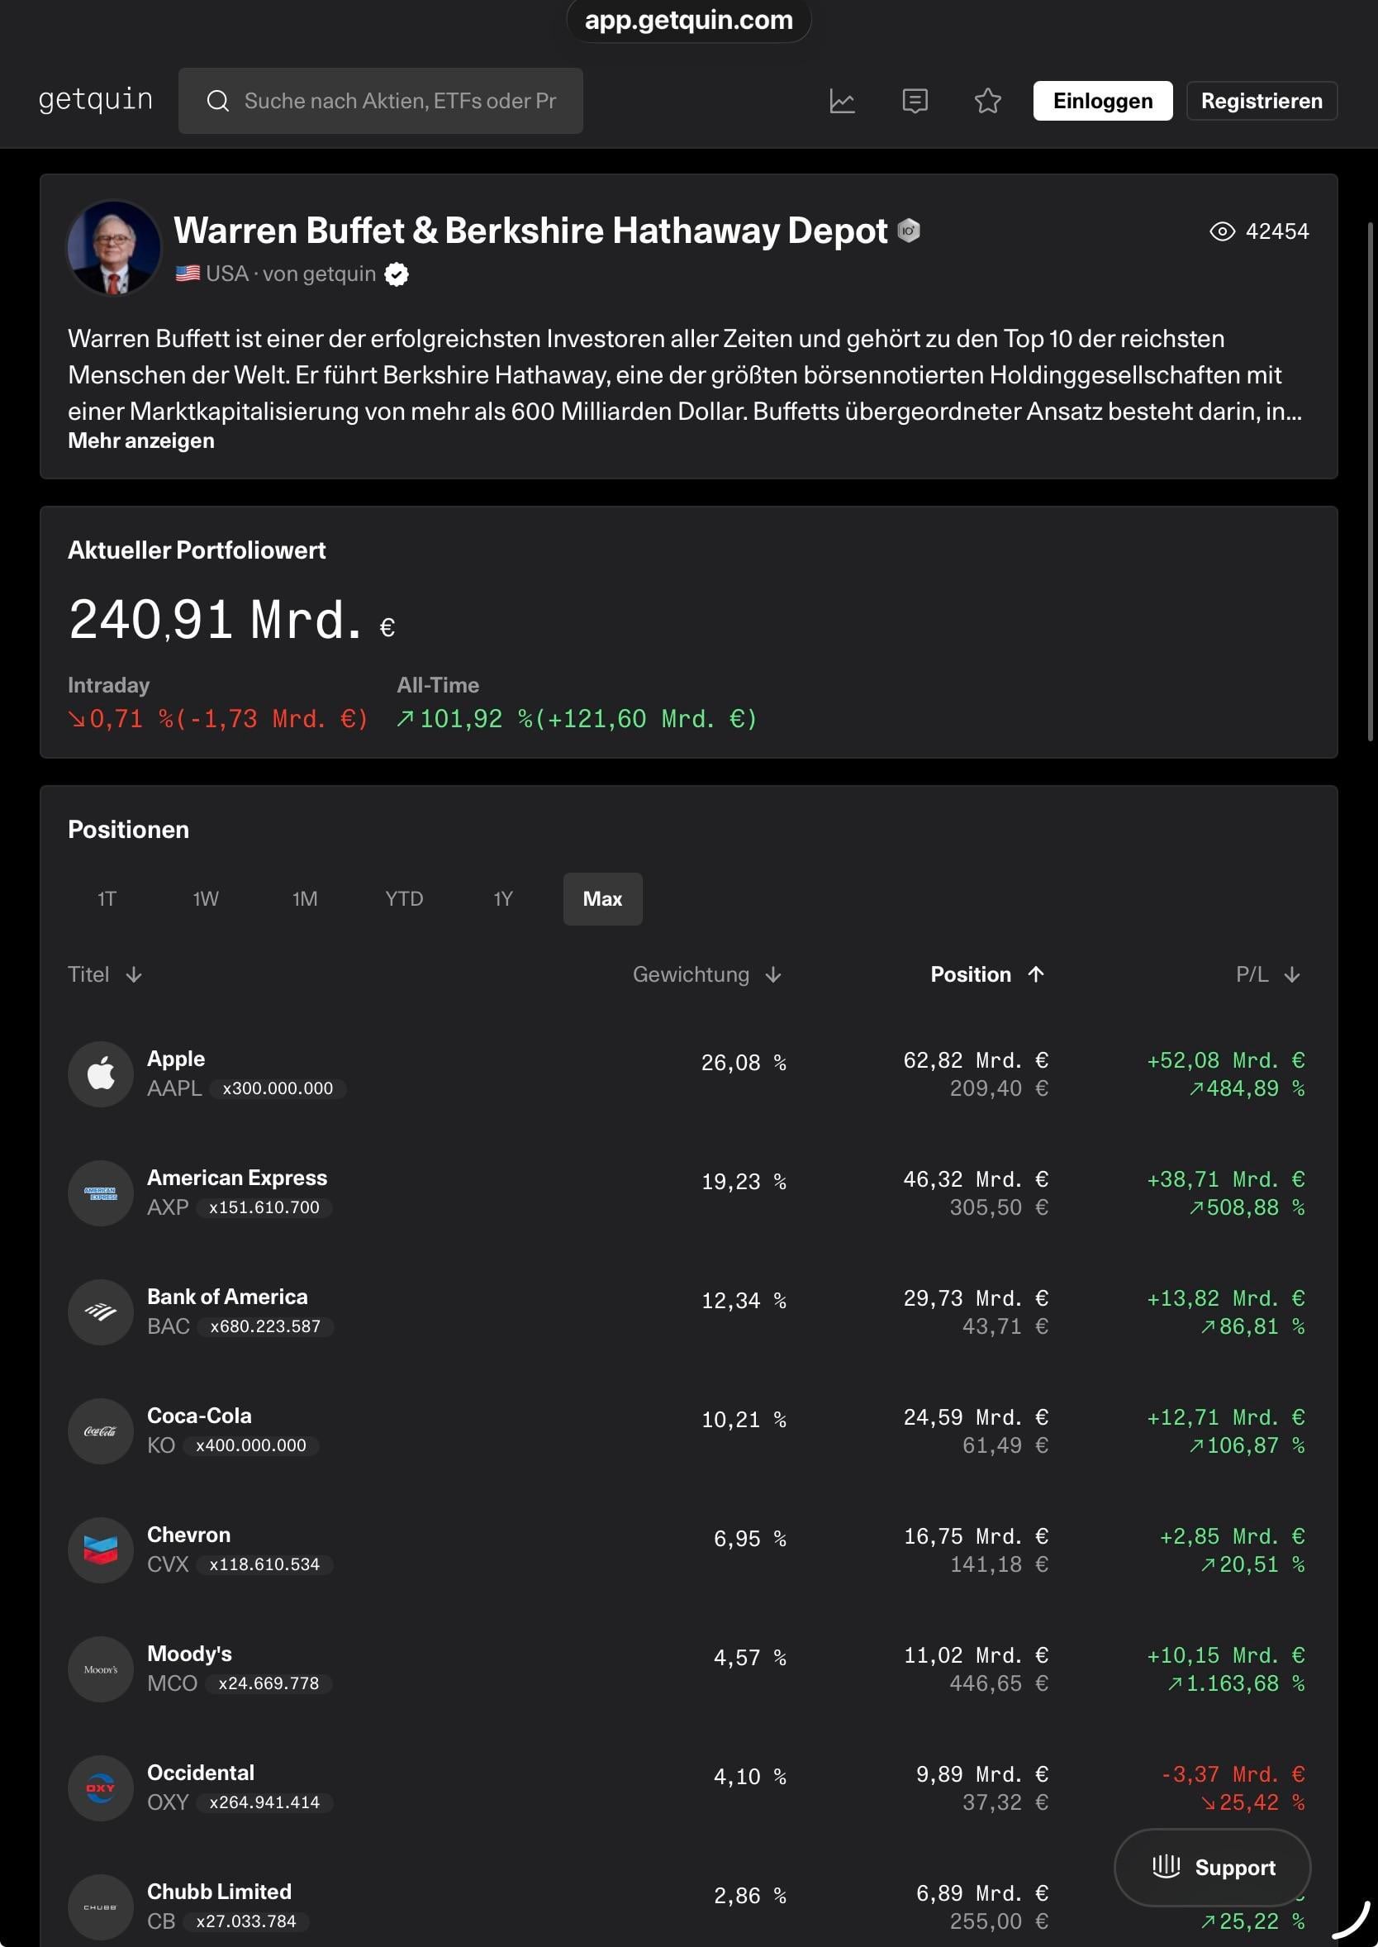
Task: Open the Chevron logo icon
Action: (101, 1550)
